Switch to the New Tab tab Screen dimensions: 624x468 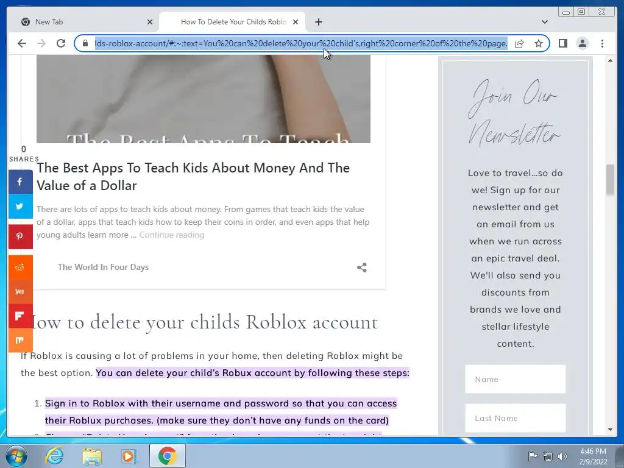(83, 22)
